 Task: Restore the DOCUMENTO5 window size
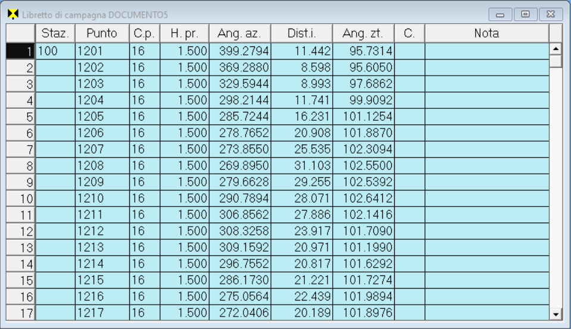[x=525, y=14]
